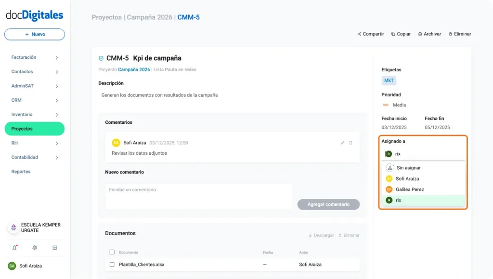
Task: Open the Reportes sidebar menu item
Action: 21,172
